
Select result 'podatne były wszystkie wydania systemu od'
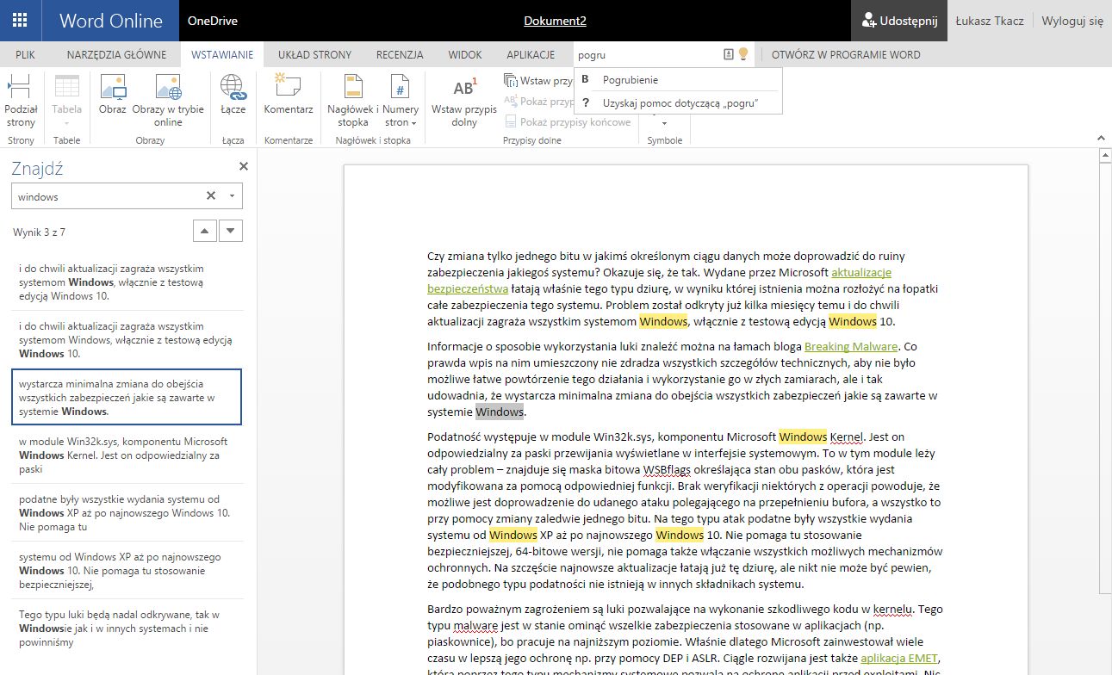(x=127, y=512)
